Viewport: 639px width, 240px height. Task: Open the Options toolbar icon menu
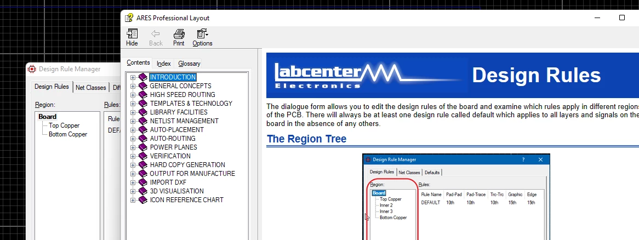203,34
